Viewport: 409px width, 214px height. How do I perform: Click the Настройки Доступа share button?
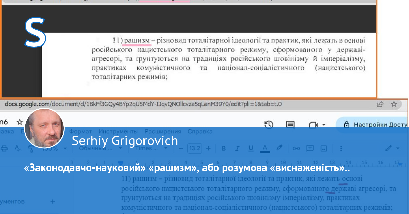click(373, 125)
